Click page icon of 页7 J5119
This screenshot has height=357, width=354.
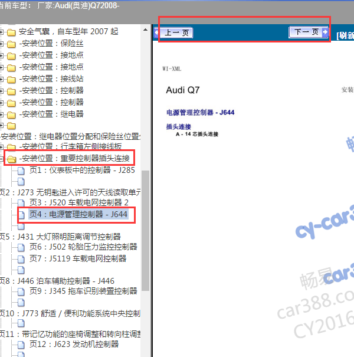coord(21,259)
